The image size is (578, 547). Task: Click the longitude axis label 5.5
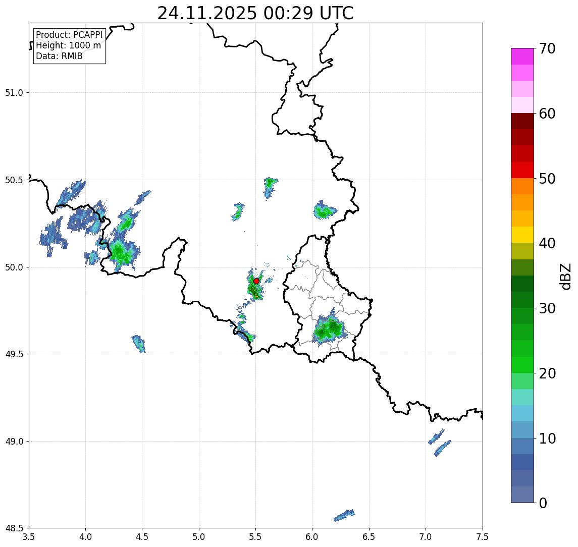tap(256, 537)
